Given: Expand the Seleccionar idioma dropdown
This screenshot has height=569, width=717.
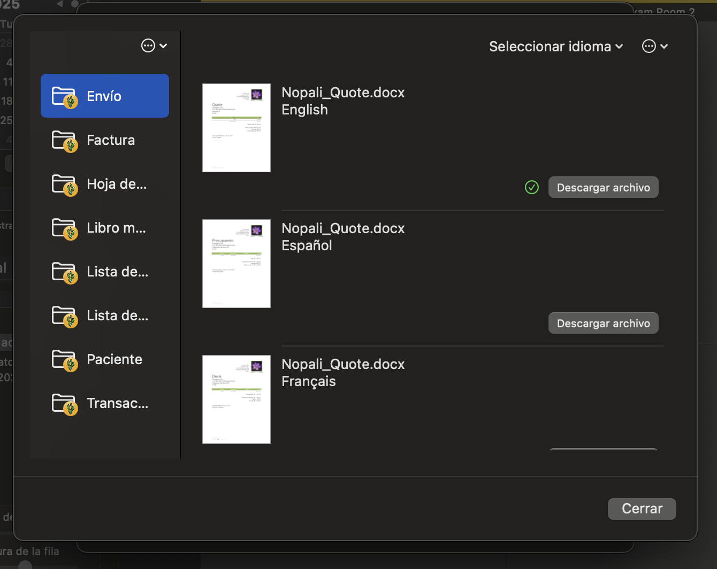Looking at the screenshot, I should [x=556, y=47].
